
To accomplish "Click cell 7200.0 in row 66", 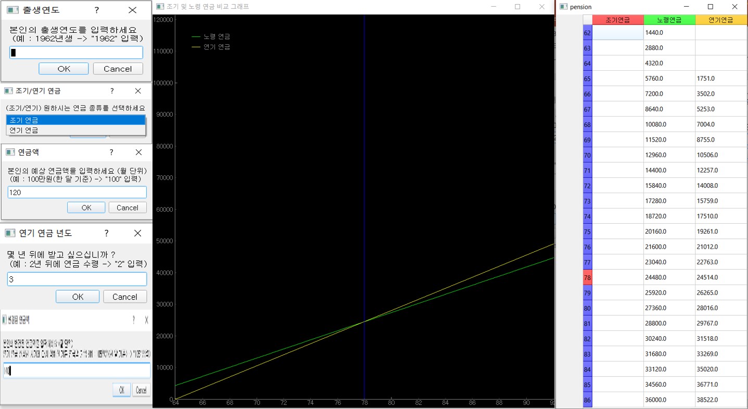I will [x=669, y=94].
